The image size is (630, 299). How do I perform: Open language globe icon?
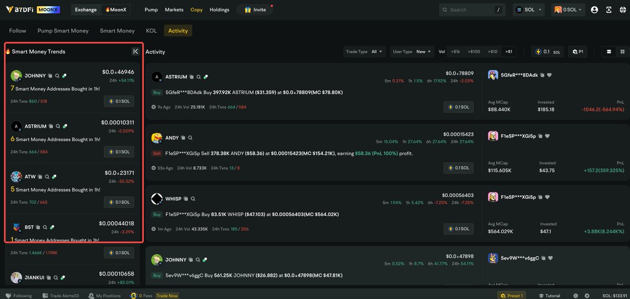click(x=623, y=9)
